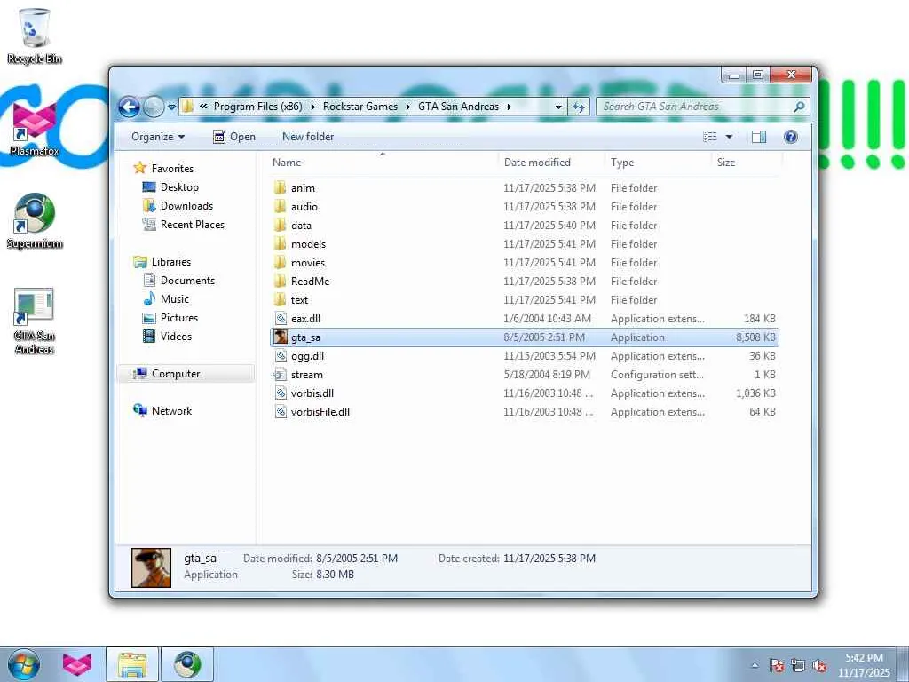Open Recent Places in navigation pane

184,225
